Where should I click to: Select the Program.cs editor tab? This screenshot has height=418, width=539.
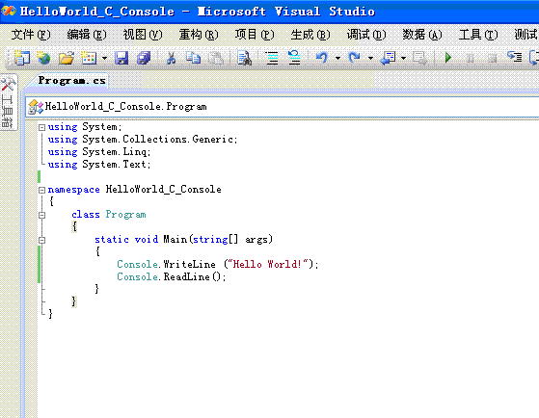point(71,81)
